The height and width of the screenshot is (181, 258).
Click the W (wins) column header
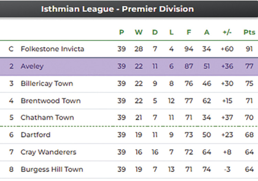tap(139, 32)
